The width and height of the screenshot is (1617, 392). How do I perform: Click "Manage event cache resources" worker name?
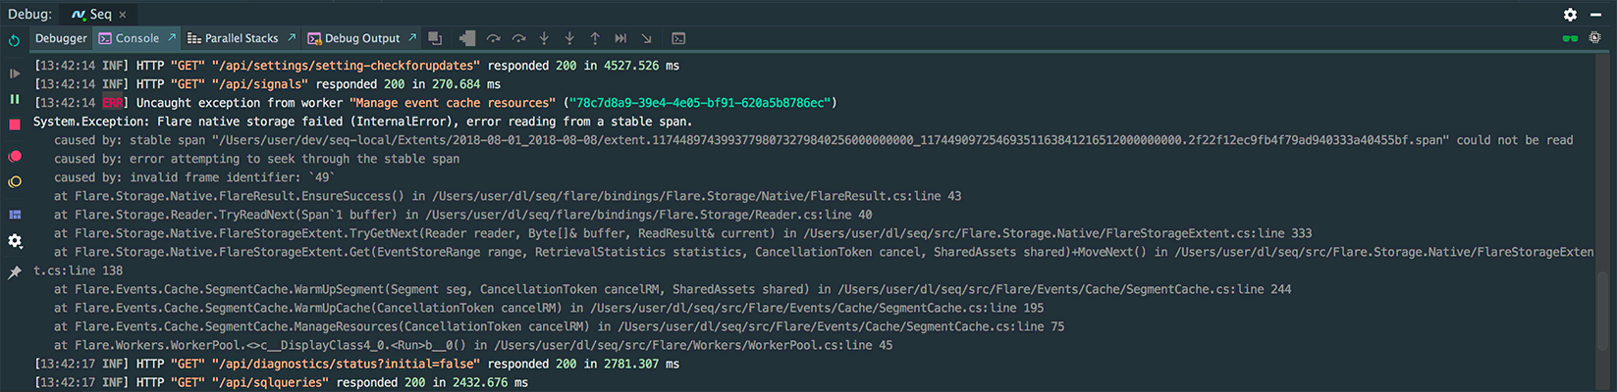(454, 103)
